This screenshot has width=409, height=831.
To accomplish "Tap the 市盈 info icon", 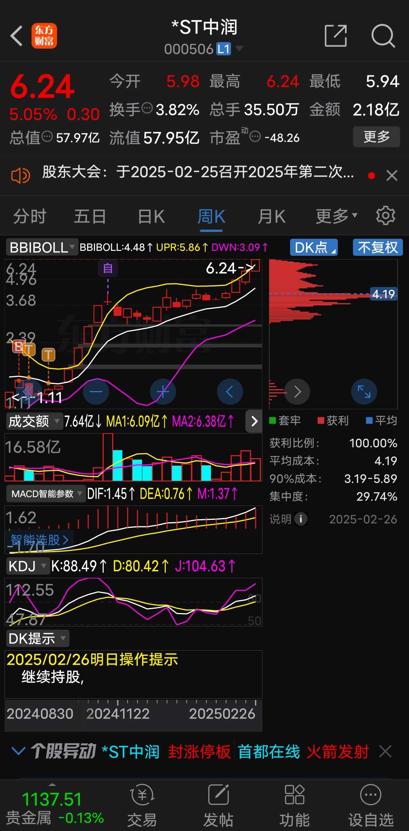I will click(255, 136).
